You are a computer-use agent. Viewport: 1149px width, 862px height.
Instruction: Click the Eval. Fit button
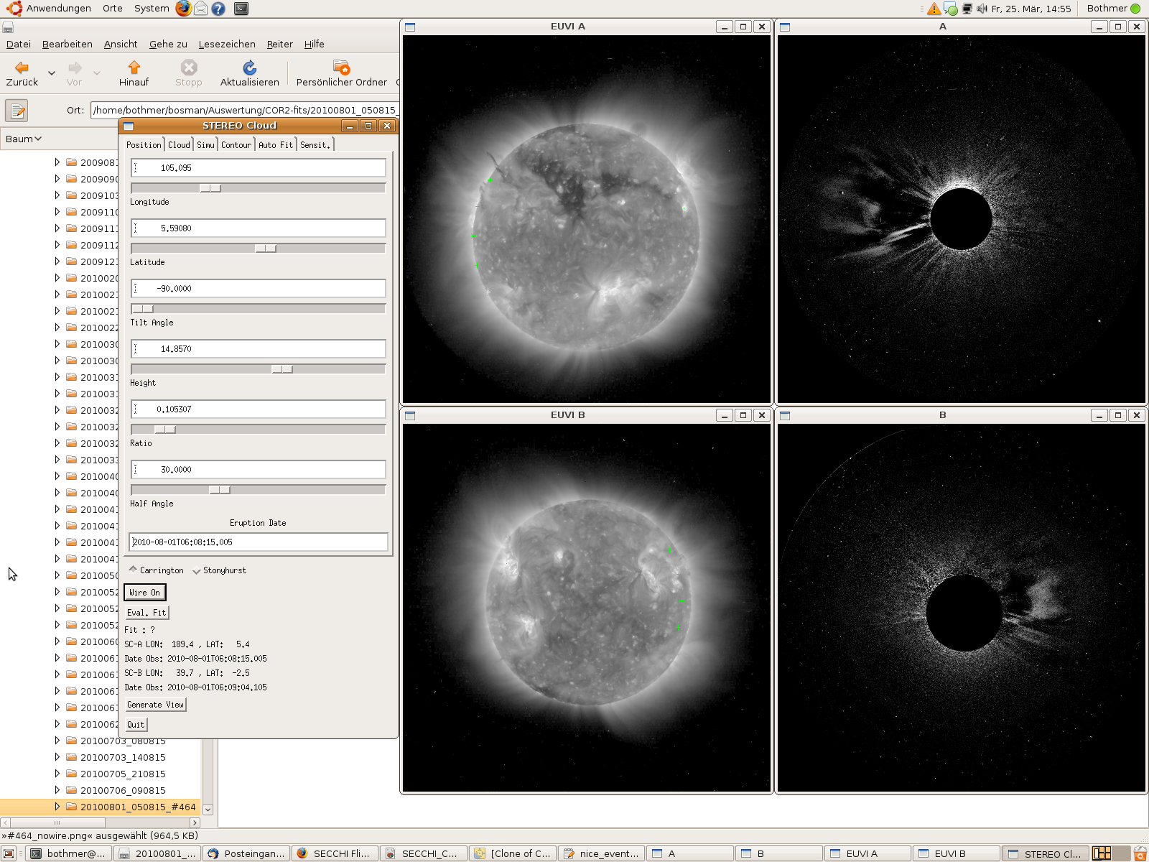[146, 613]
